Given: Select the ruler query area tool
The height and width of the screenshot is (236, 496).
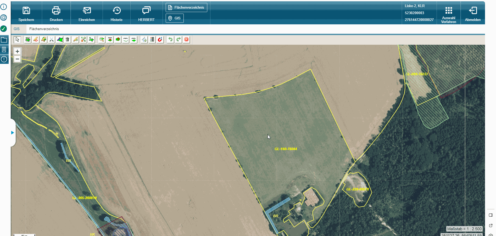Looking at the screenshot, I should [110, 40].
